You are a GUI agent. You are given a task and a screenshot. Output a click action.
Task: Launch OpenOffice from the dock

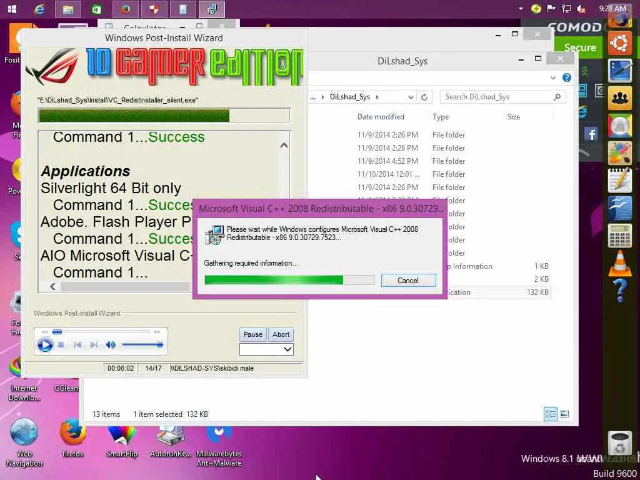pos(619,208)
